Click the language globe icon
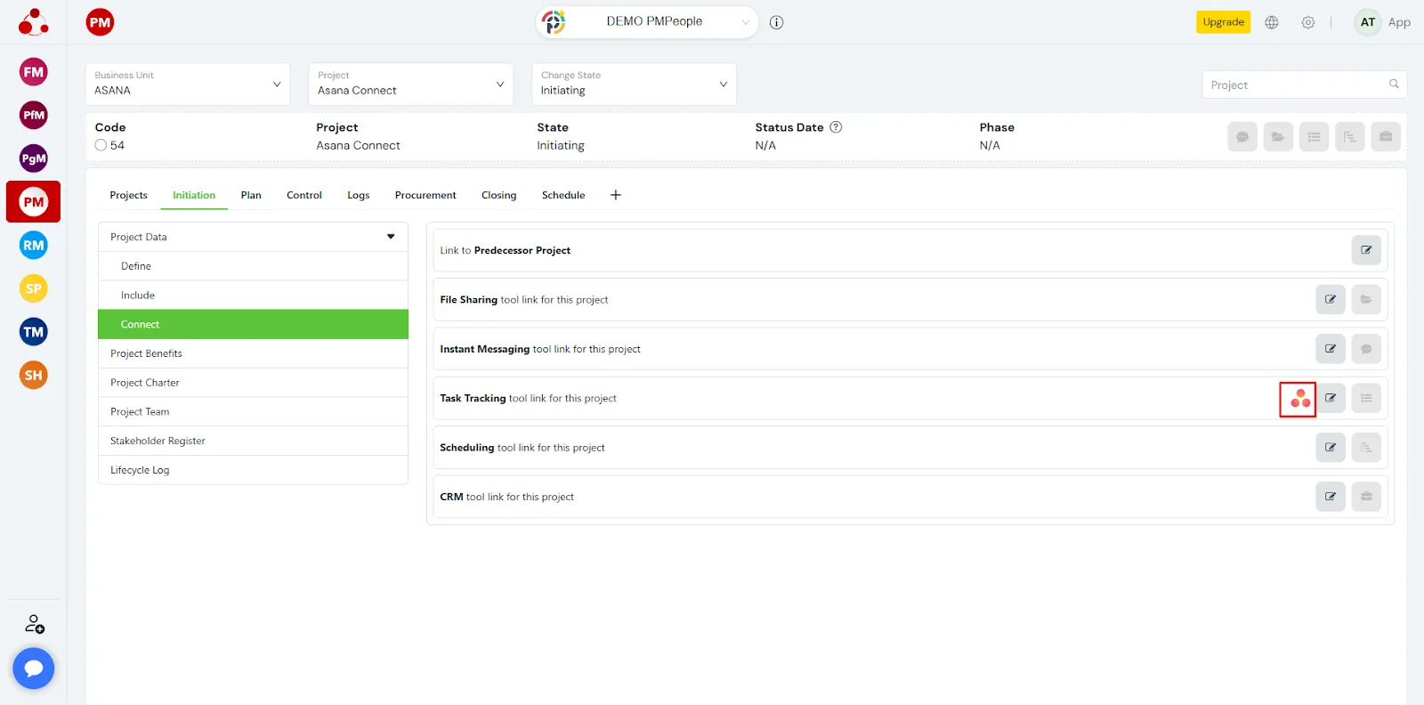Screen dimensions: 1424x705 1272,22
